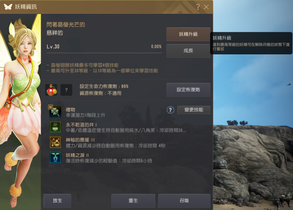Select the red HP potion icon
The height and width of the screenshot is (210, 293).
pyautogui.click(x=51, y=90)
